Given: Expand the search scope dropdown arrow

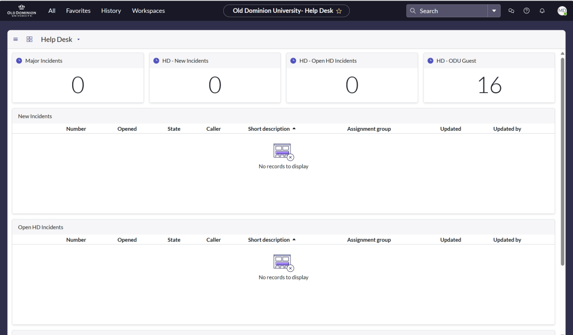Looking at the screenshot, I should (x=494, y=11).
